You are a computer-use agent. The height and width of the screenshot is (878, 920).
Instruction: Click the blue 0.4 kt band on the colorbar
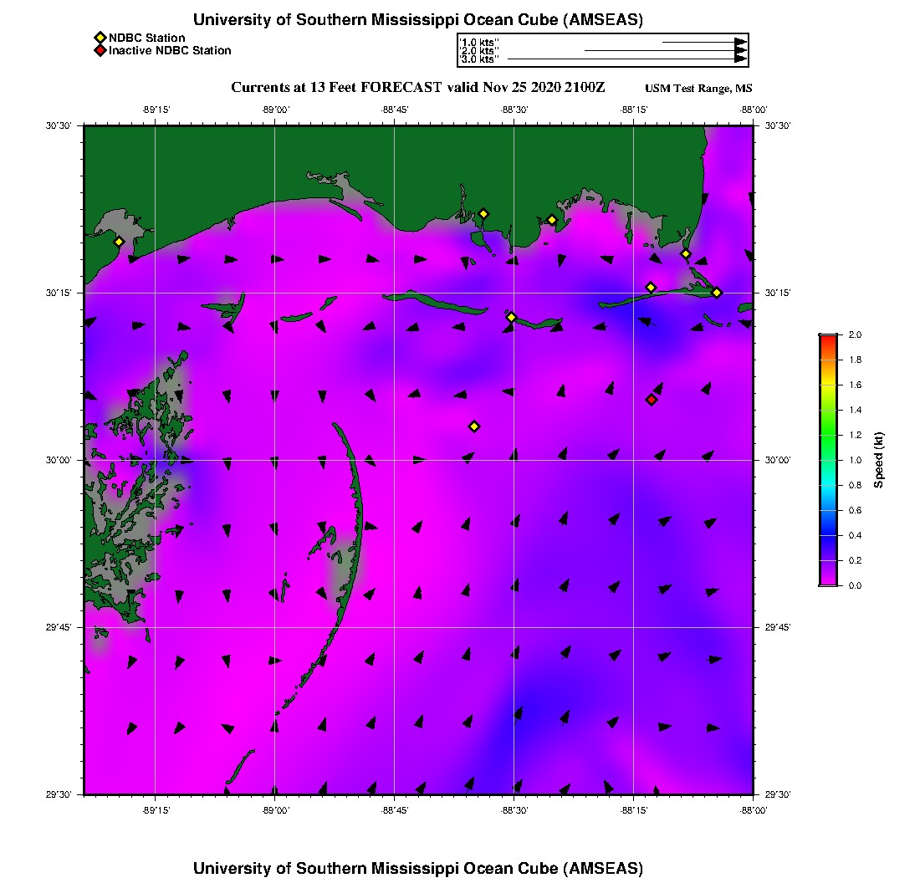828,535
